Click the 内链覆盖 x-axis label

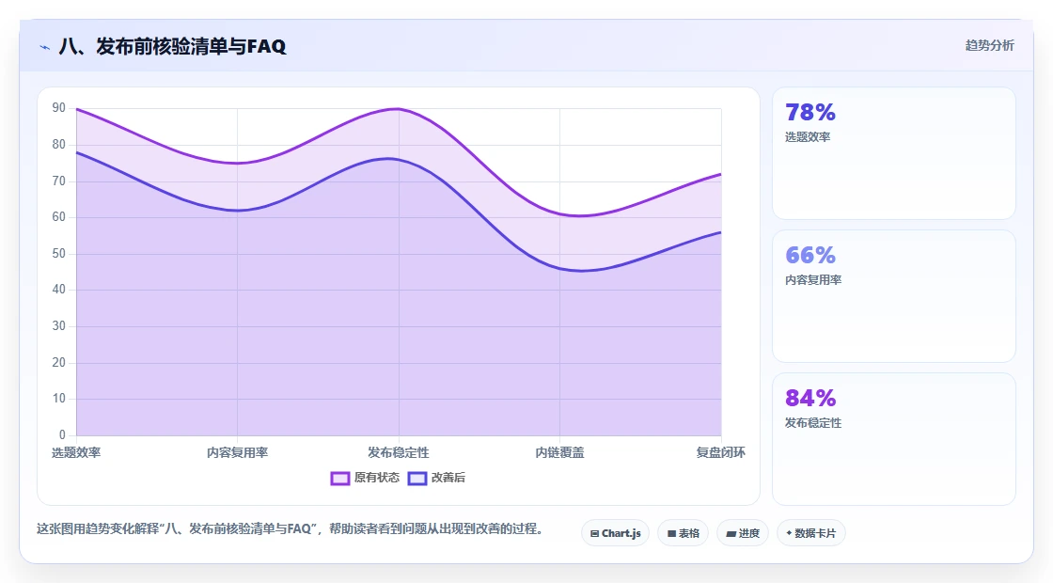coord(559,452)
